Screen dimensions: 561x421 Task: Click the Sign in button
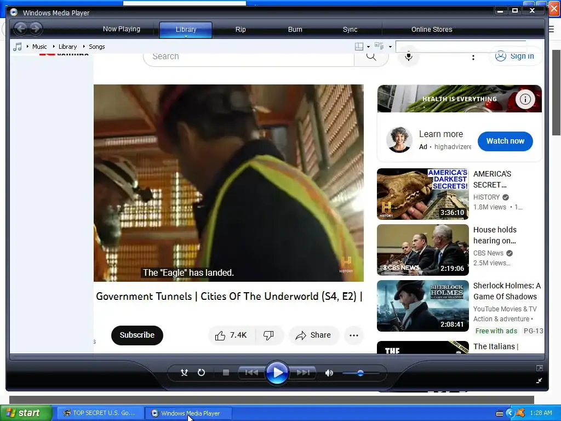[515, 56]
